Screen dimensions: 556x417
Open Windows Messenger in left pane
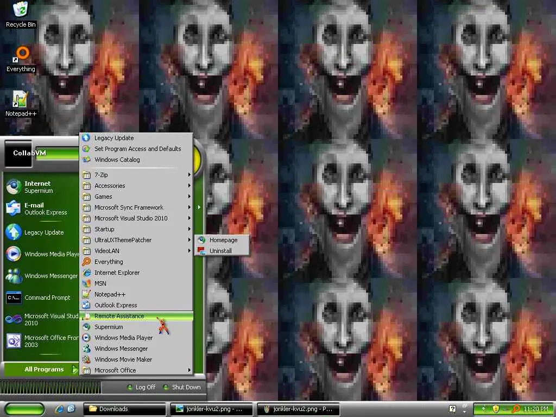pos(41,276)
